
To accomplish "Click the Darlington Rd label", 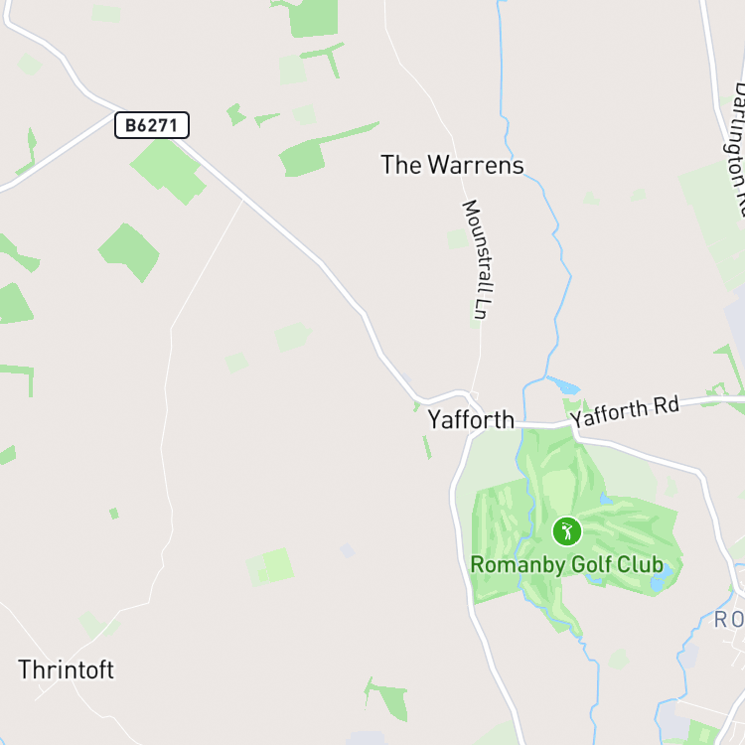I will click(735, 147).
